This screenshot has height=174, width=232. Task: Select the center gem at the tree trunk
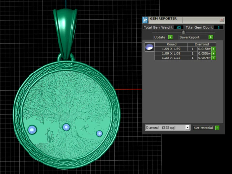tap(66, 127)
